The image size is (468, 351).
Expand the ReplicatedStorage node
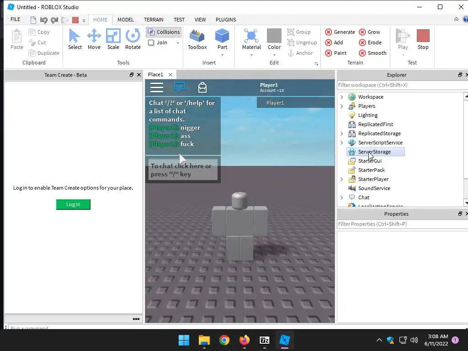coord(342,133)
